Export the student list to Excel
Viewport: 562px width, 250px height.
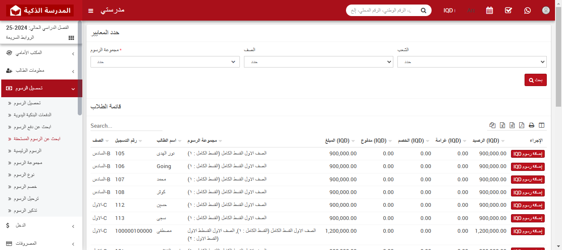(x=502, y=125)
